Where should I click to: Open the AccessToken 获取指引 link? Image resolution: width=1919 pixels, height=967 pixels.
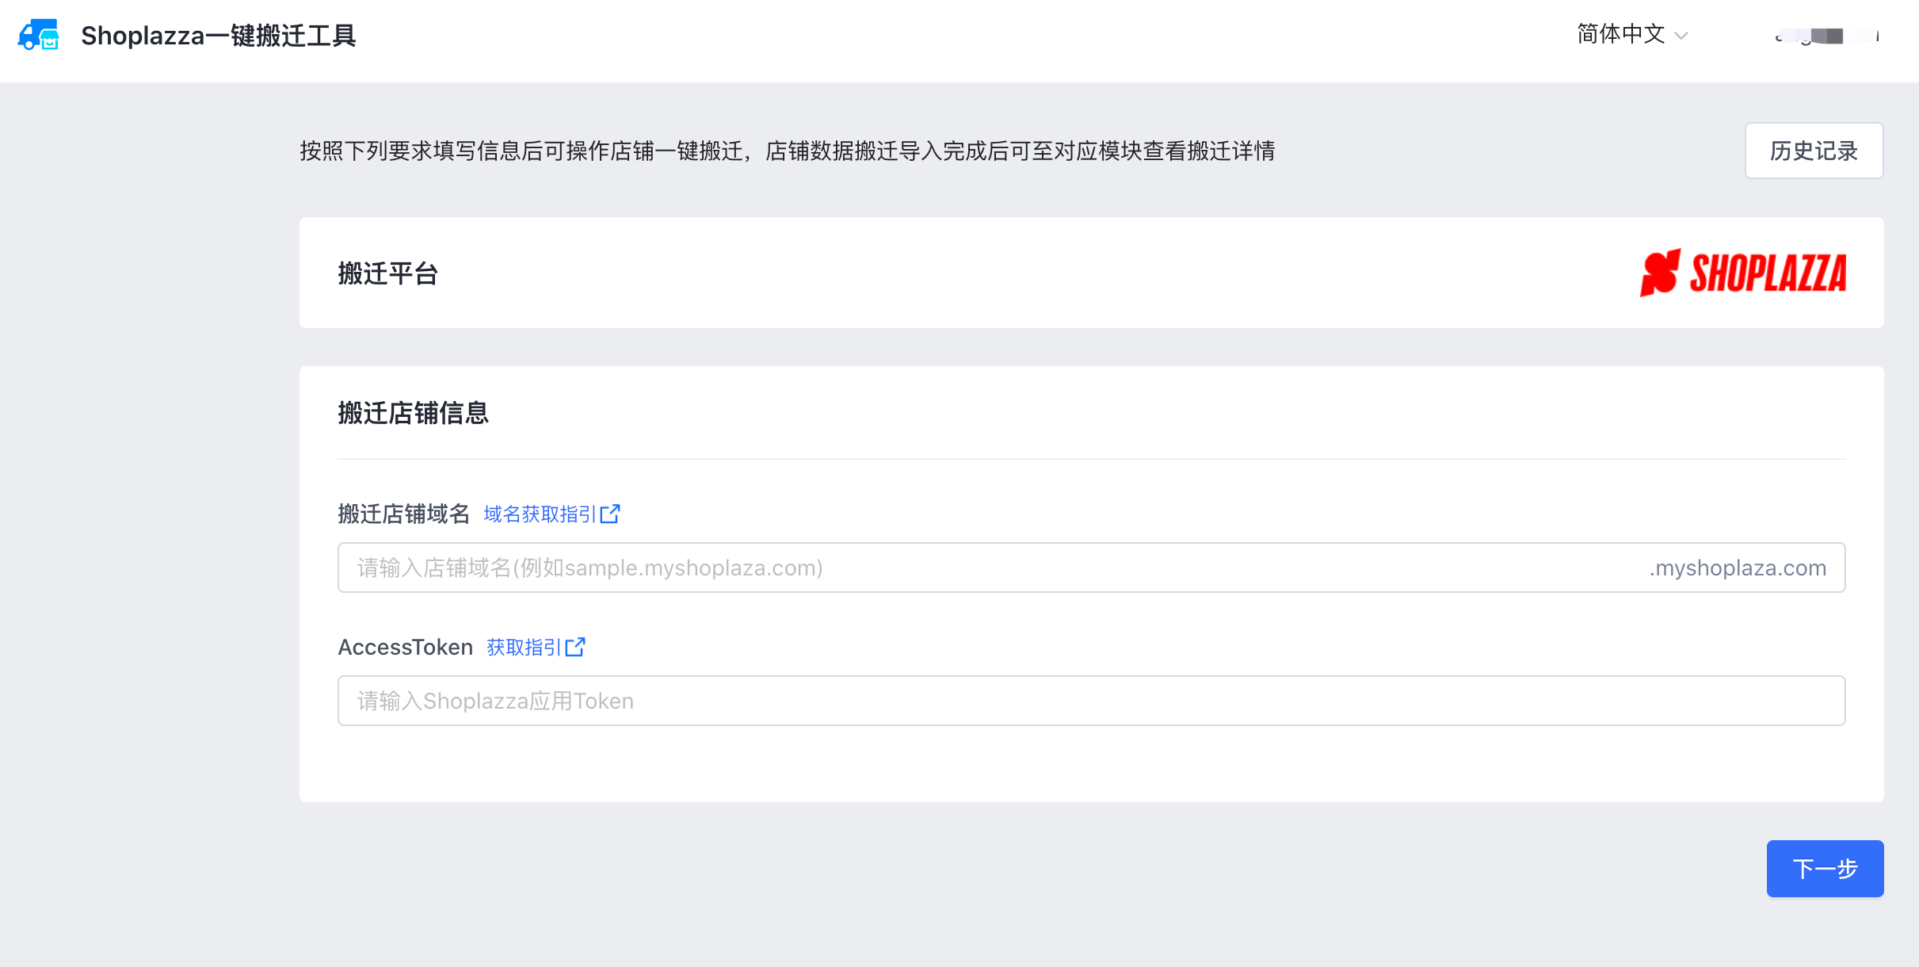[x=524, y=647]
